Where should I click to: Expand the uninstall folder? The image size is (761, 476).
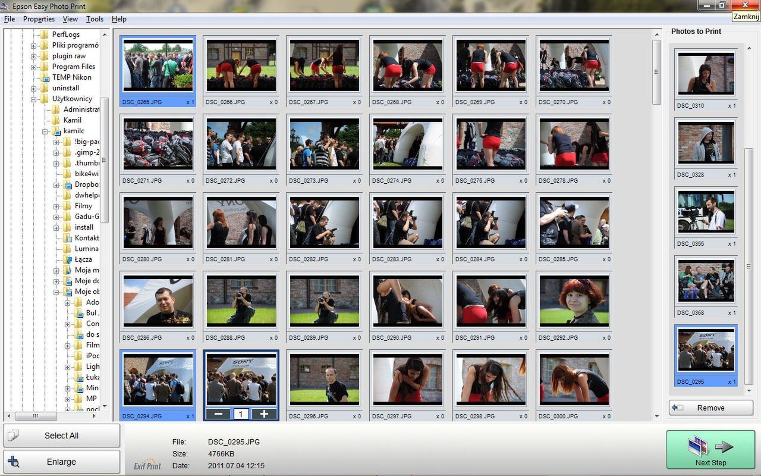tap(34, 88)
